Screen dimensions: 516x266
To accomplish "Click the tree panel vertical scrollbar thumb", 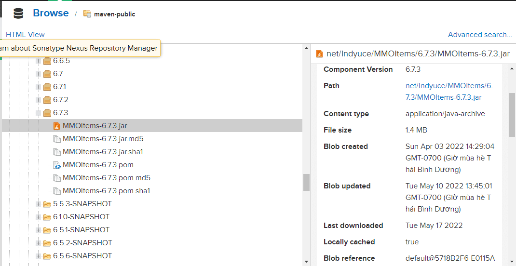I will click(306, 182).
